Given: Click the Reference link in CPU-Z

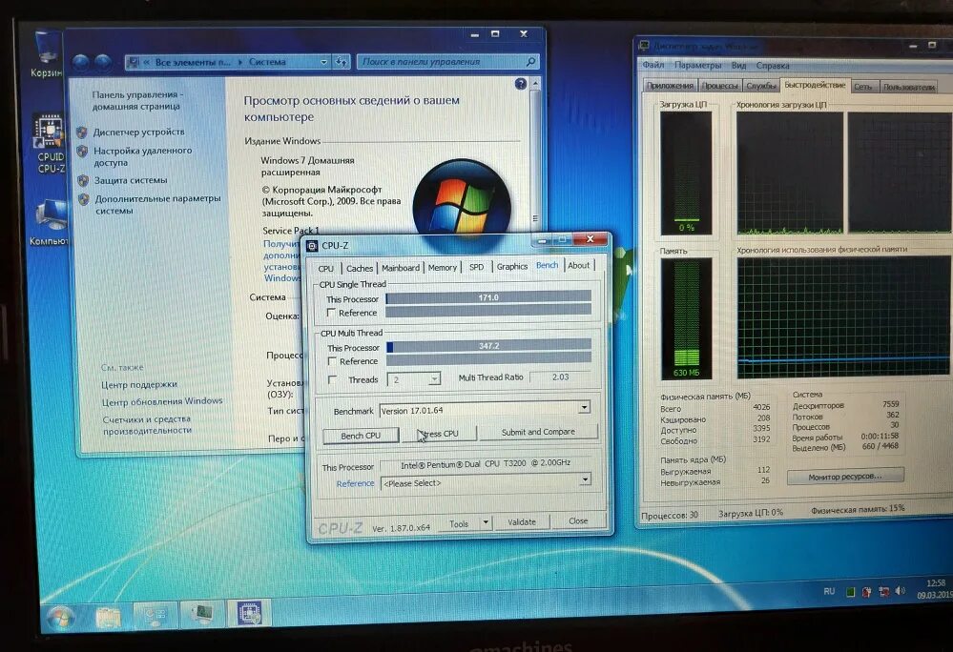Looking at the screenshot, I should (356, 483).
